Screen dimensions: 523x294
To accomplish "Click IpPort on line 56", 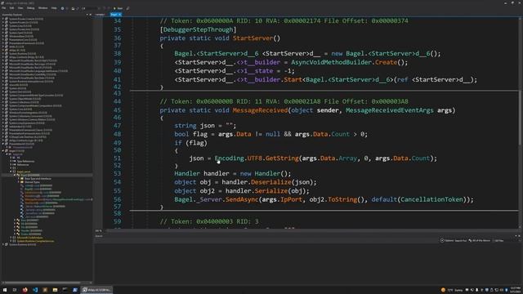I will coord(291,199).
